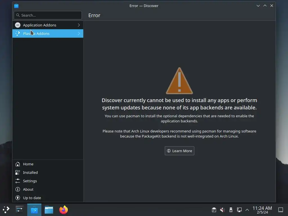The height and width of the screenshot is (216, 288).
Task: Close the Discover window
Action: coord(272,6)
